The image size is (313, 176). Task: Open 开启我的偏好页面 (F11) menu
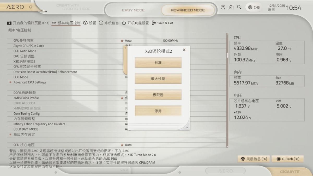[28, 23]
